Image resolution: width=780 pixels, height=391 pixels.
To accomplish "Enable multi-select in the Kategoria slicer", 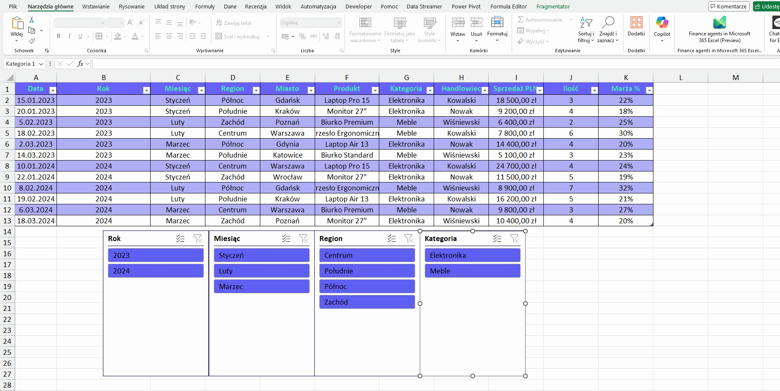I will pyautogui.click(x=497, y=238).
